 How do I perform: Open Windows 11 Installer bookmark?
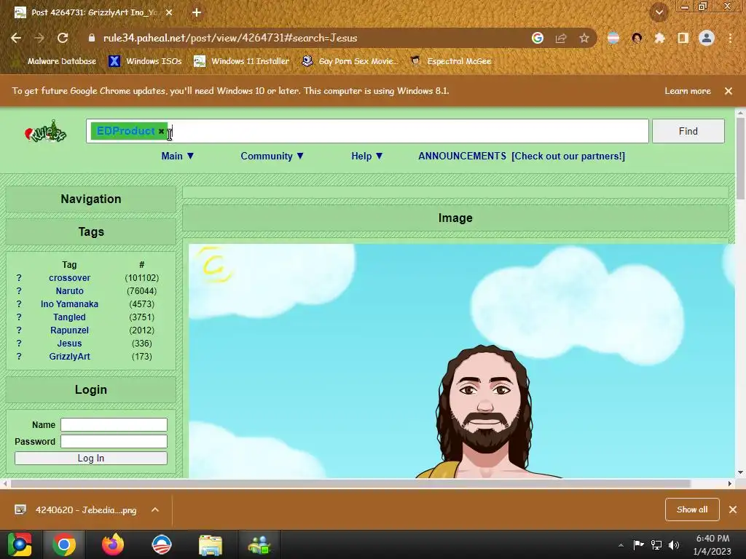(242, 61)
